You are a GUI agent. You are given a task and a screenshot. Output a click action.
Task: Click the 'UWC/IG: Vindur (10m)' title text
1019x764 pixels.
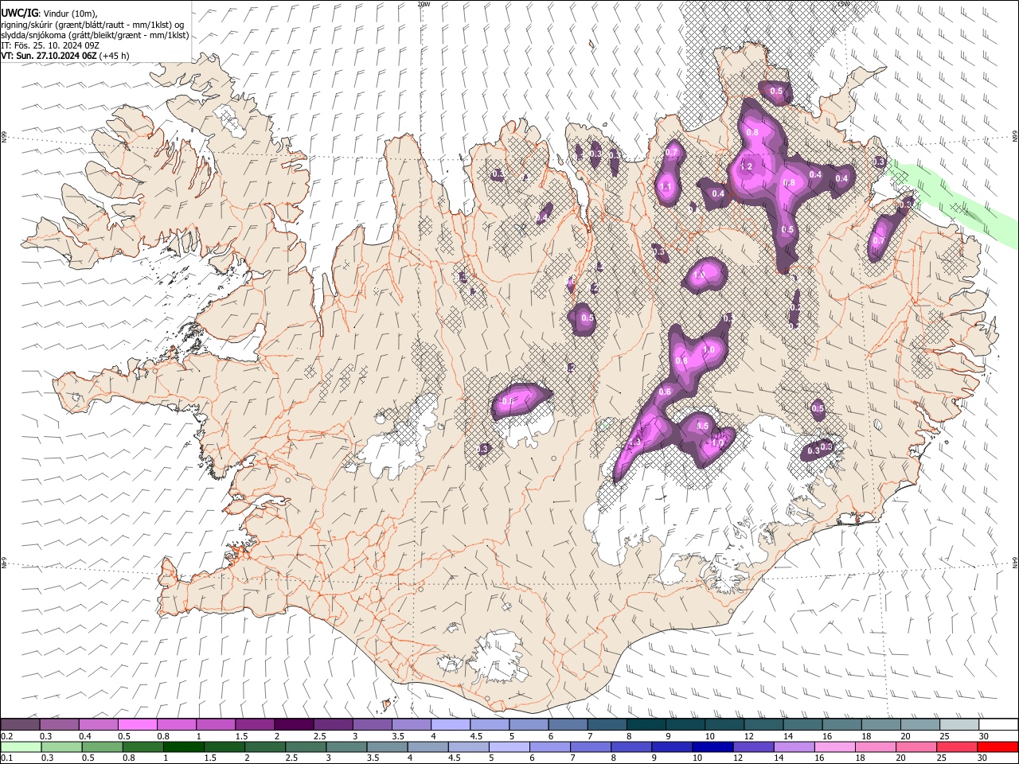click(x=48, y=14)
